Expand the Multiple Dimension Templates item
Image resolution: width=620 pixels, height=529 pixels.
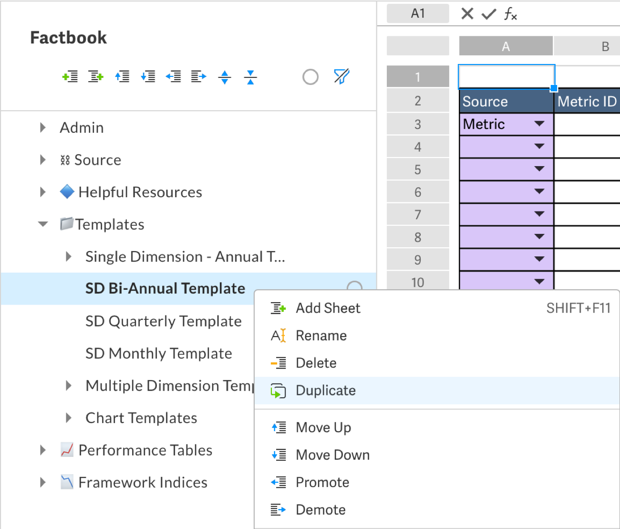tap(69, 385)
